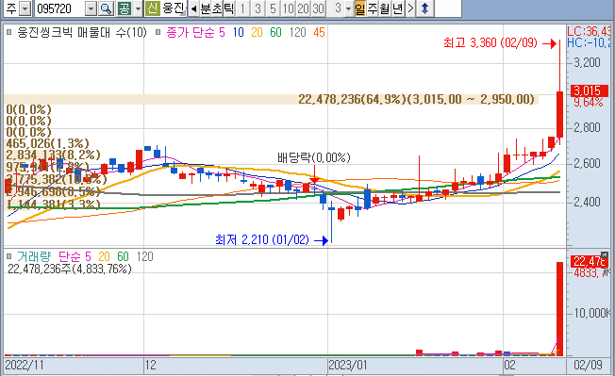Click the volume 120-day average label
Viewport: 615px width, 376px height.
tap(144, 256)
